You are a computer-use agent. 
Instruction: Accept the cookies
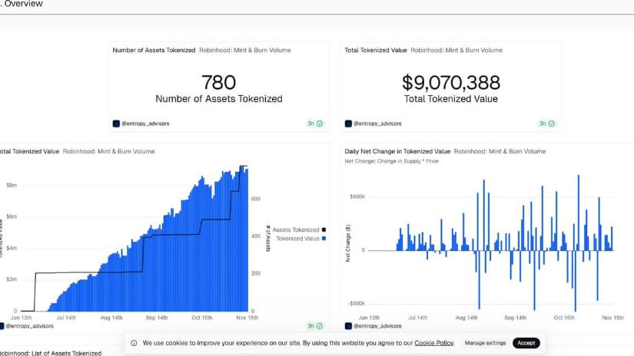tap(526, 343)
